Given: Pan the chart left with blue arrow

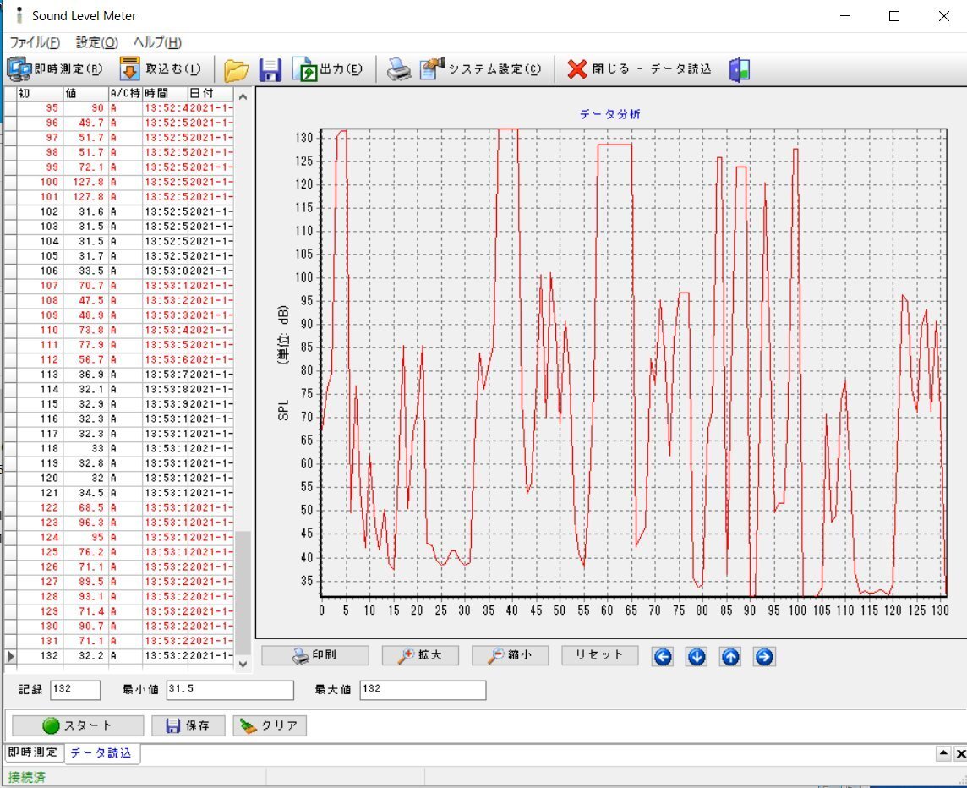Looking at the screenshot, I should click(x=663, y=656).
